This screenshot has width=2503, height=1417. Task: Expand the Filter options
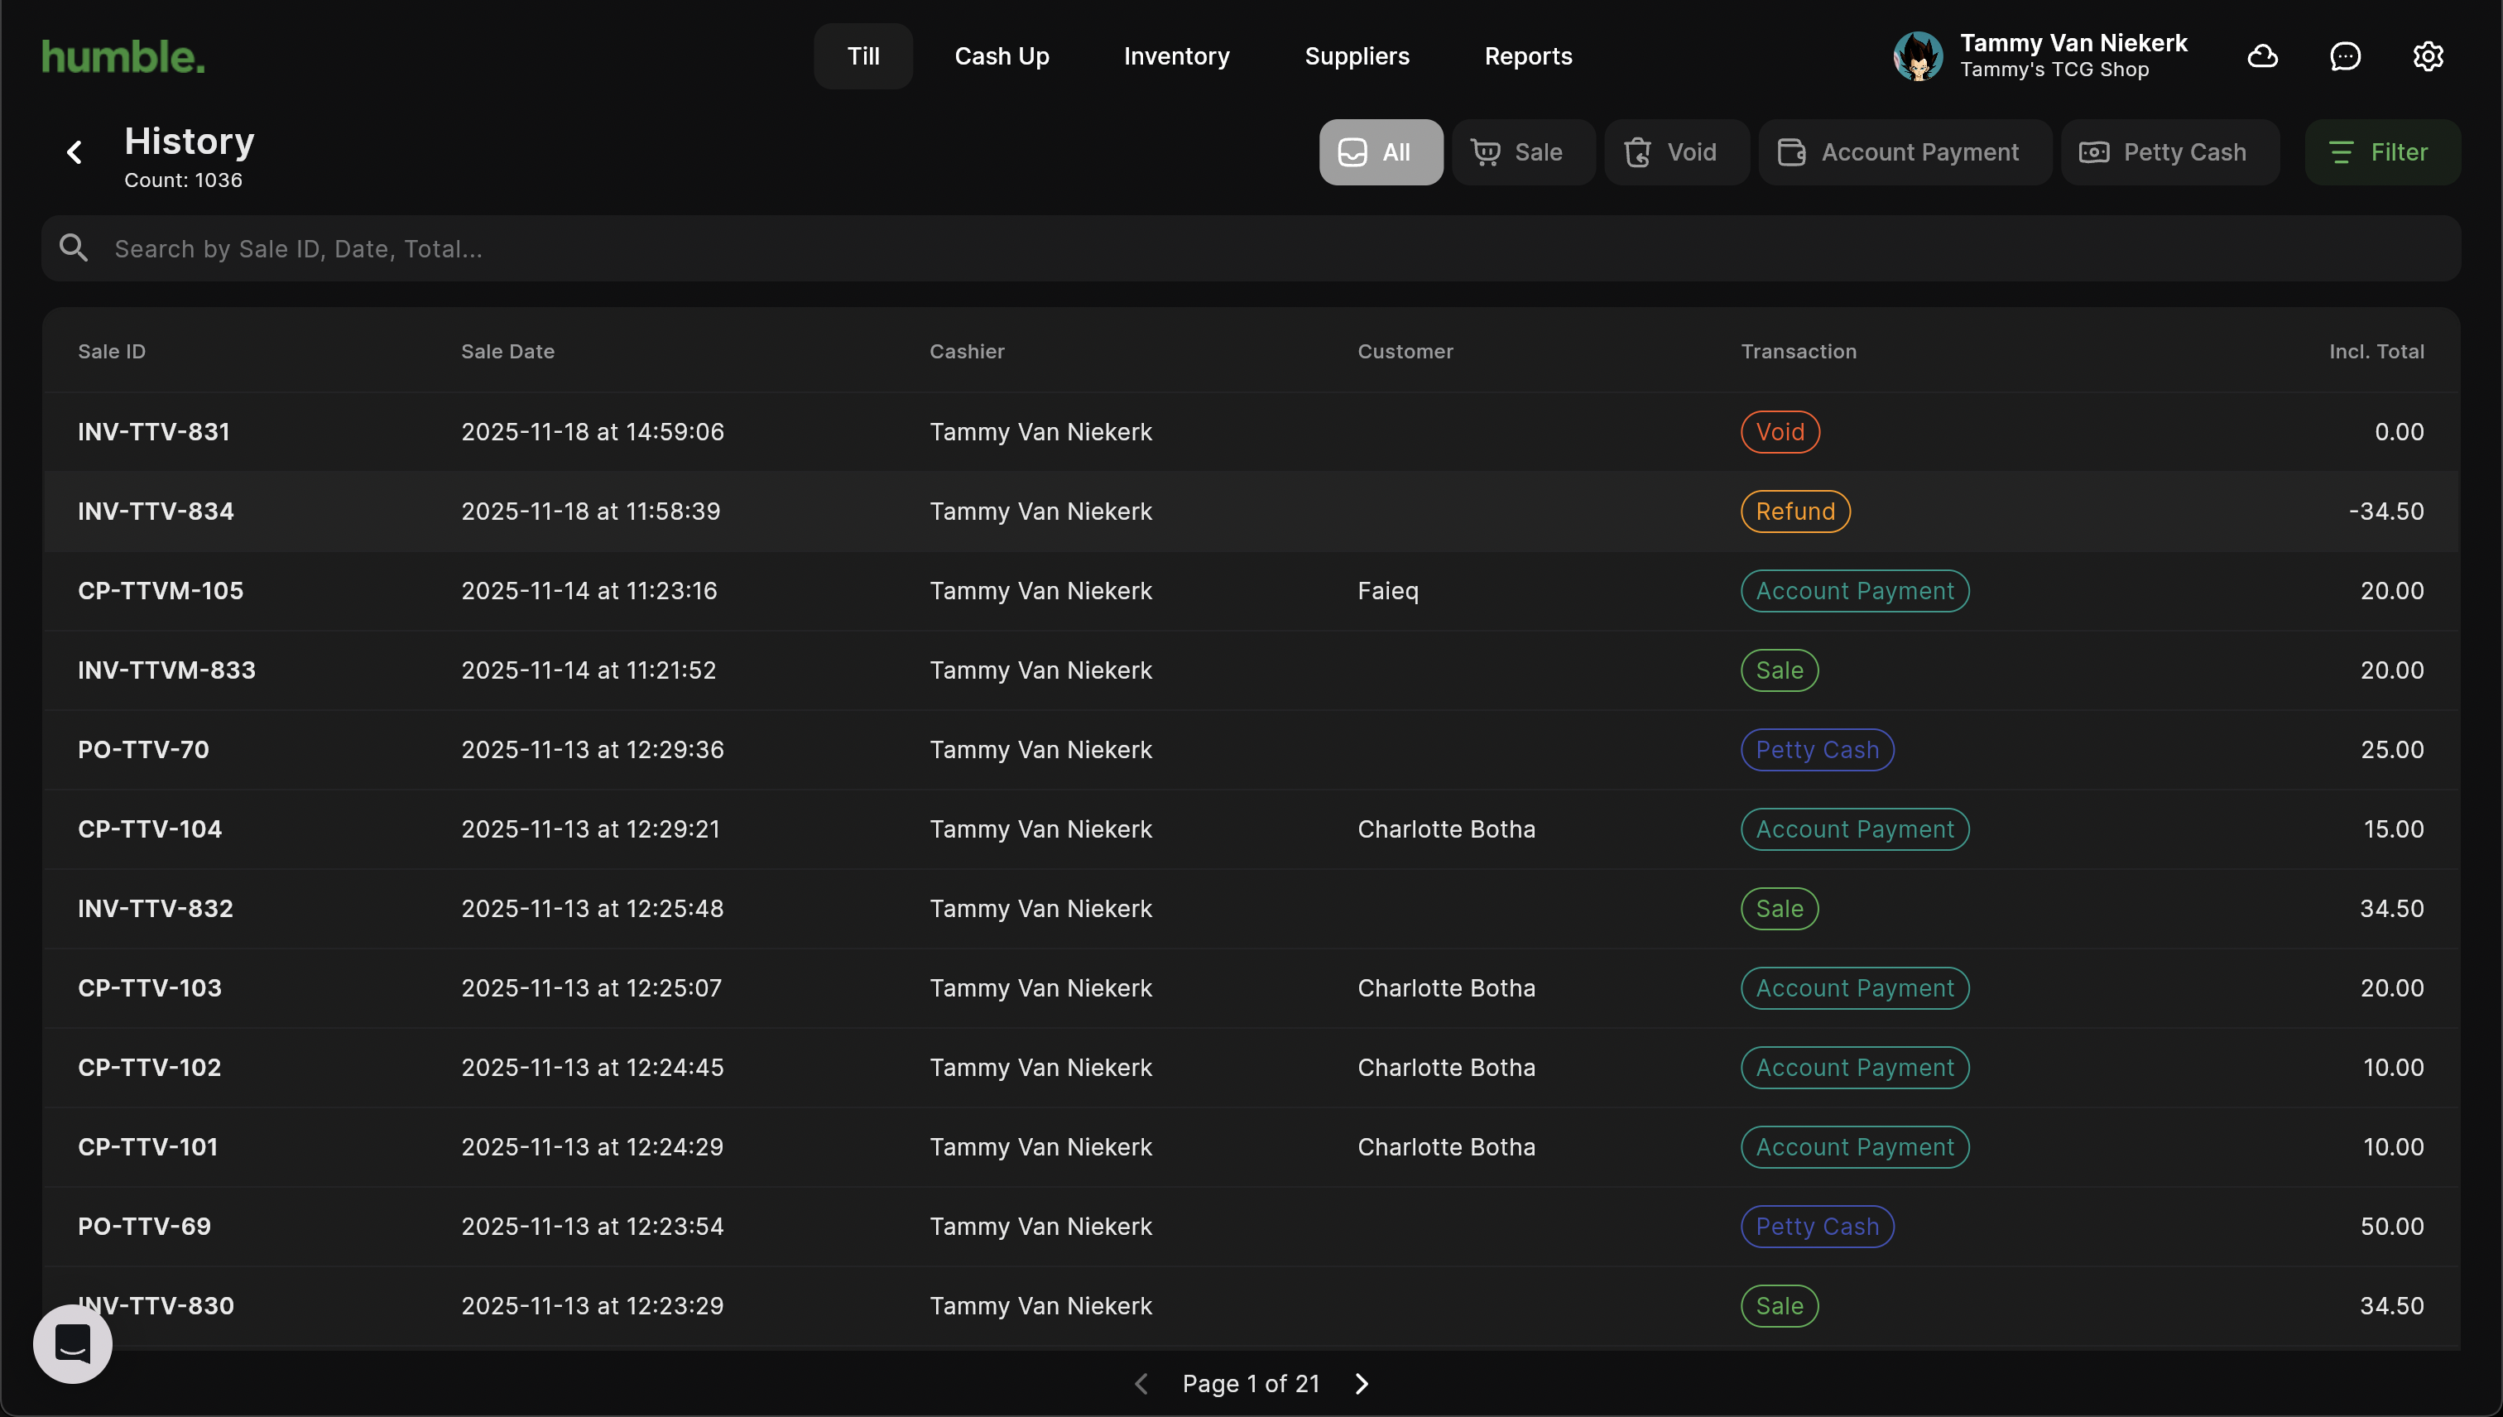(2381, 153)
